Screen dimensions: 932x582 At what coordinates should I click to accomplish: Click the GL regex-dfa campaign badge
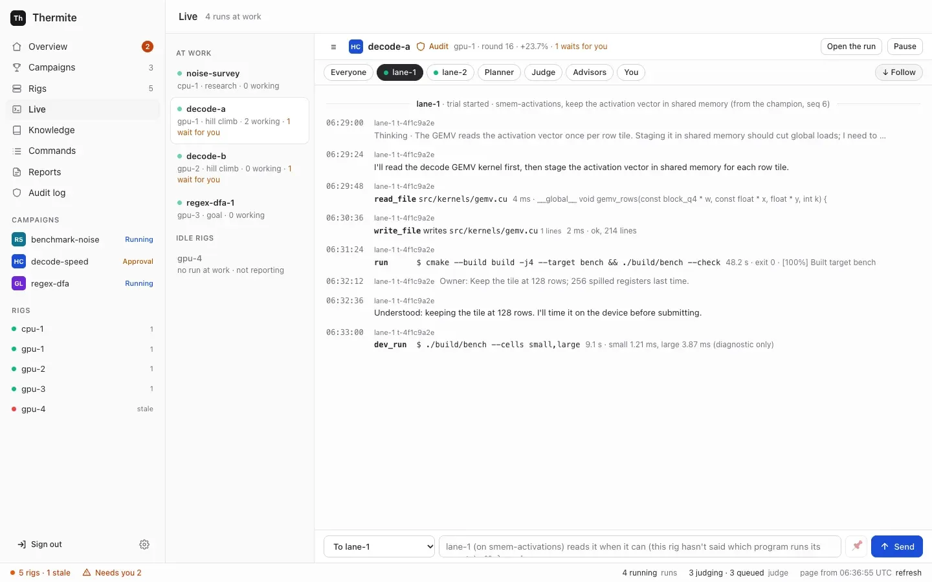tap(19, 283)
